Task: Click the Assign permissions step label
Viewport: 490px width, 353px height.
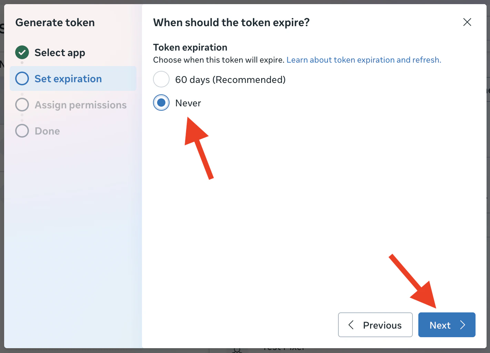Action: click(80, 105)
